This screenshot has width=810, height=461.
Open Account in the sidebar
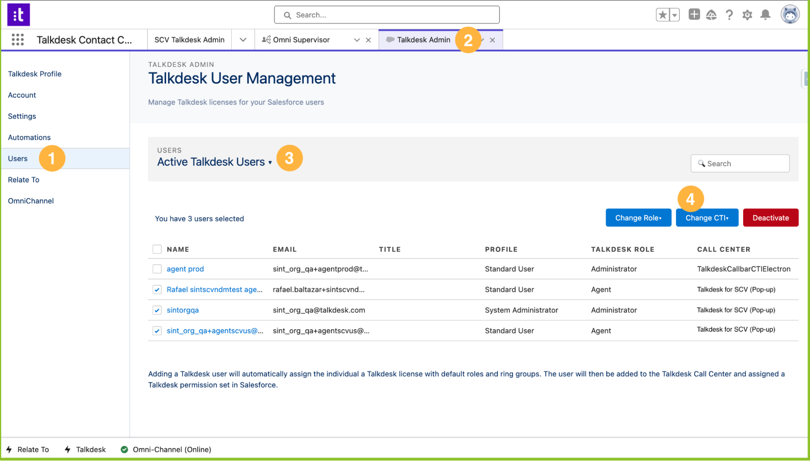(x=22, y=95)
